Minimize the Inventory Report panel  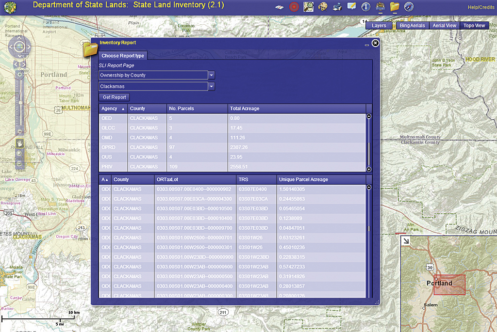point(367,45)
